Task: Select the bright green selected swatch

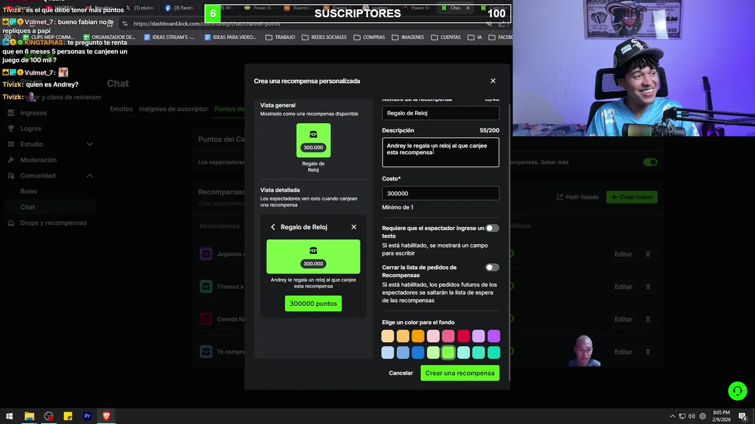Action: [448, 353]
